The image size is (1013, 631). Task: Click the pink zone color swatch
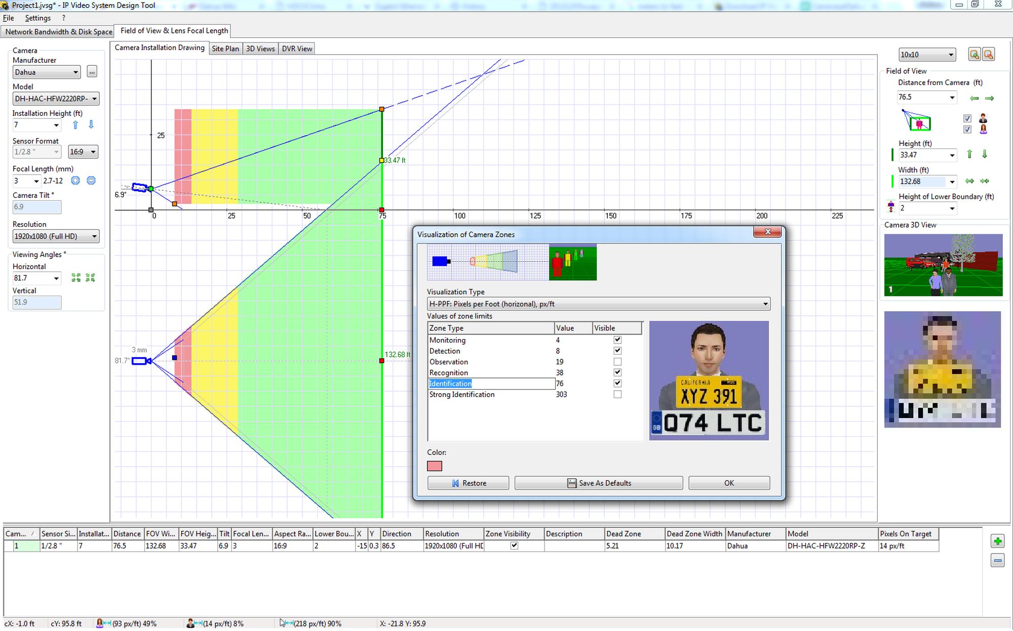435,466
